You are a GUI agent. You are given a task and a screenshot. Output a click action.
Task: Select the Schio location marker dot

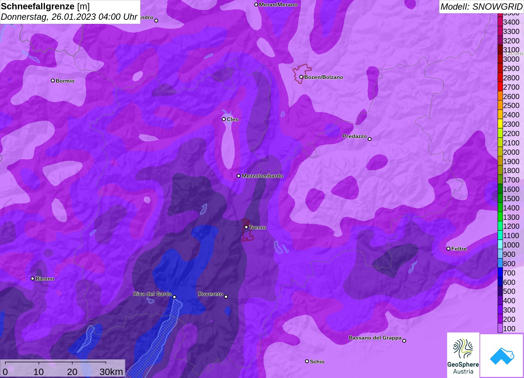pos(307,361)
